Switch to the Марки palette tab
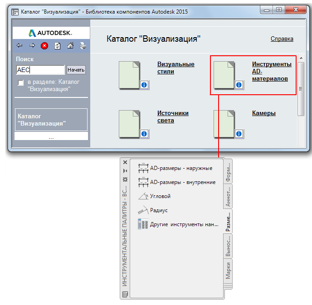This screenshot has width=312, height=305. coord(228,271)
